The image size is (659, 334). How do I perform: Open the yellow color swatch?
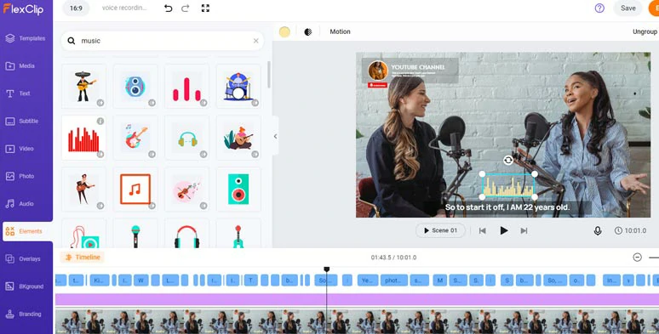[x=284, y=32]
